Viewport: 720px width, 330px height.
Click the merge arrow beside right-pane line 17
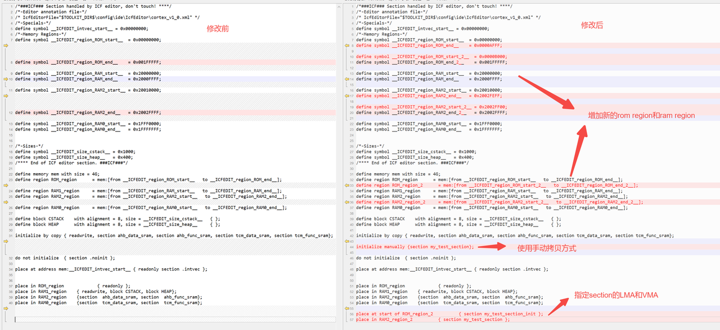pos(347,96)
